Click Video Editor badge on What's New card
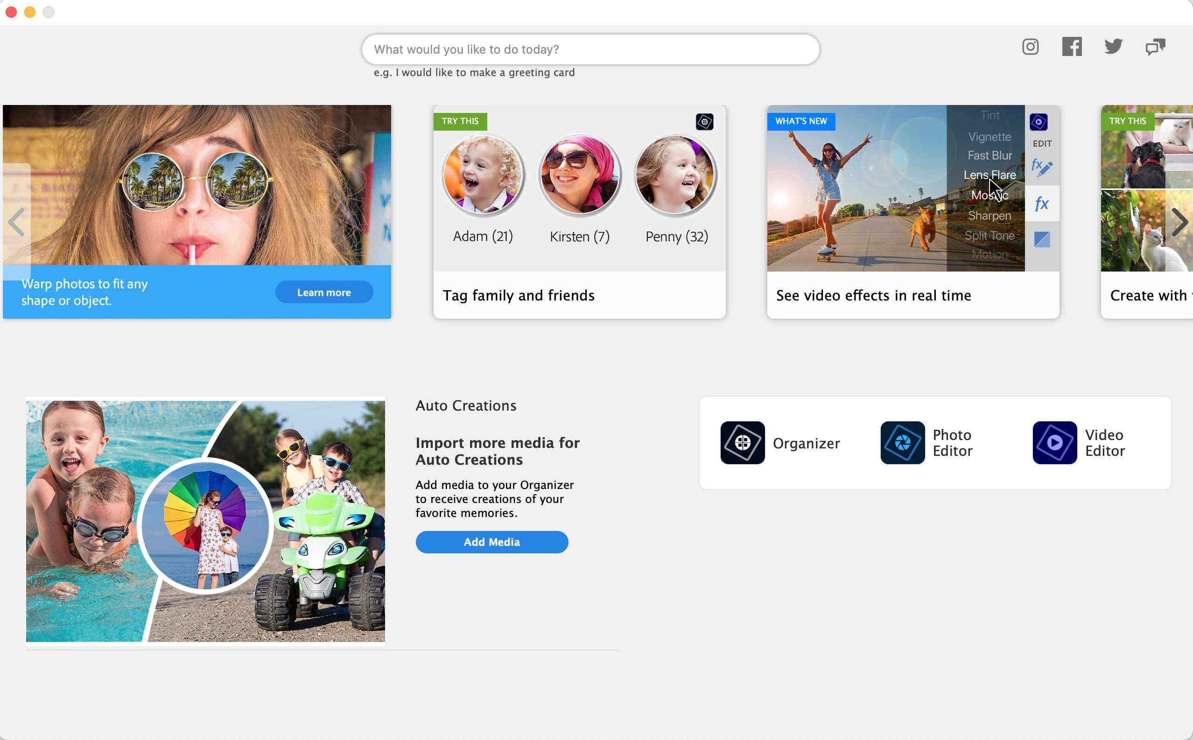 1039,122
